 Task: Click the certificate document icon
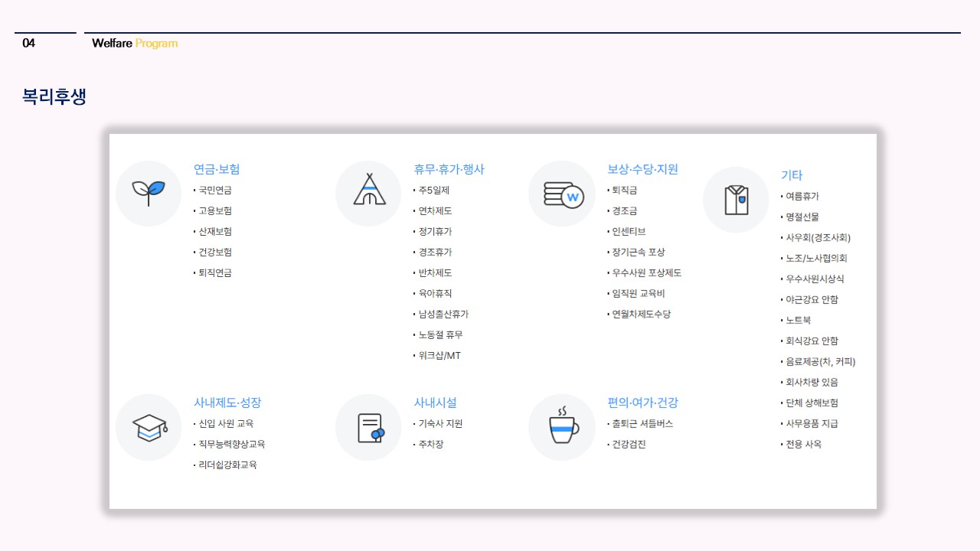[x=369, y=427]
